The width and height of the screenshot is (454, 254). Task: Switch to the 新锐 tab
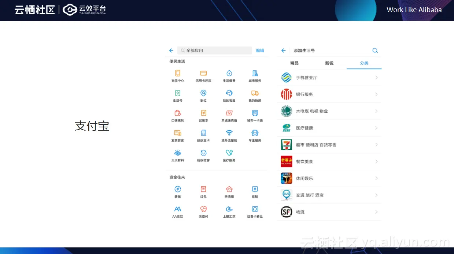pos(329,63)
